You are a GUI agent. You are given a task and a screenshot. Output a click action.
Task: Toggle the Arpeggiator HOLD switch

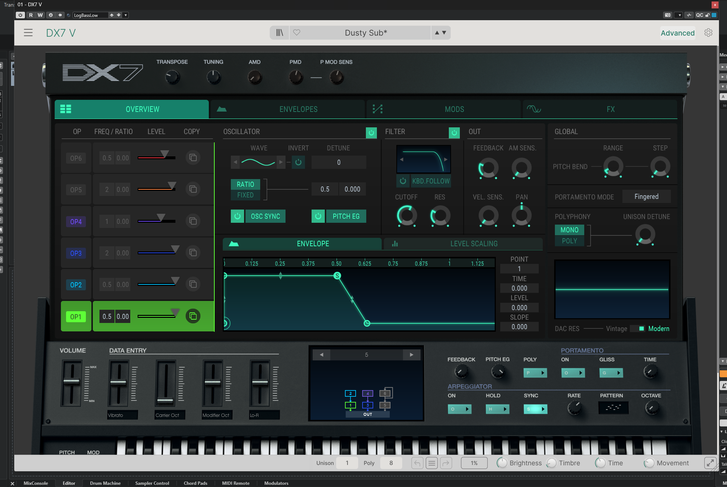click(x=497, y=409)
